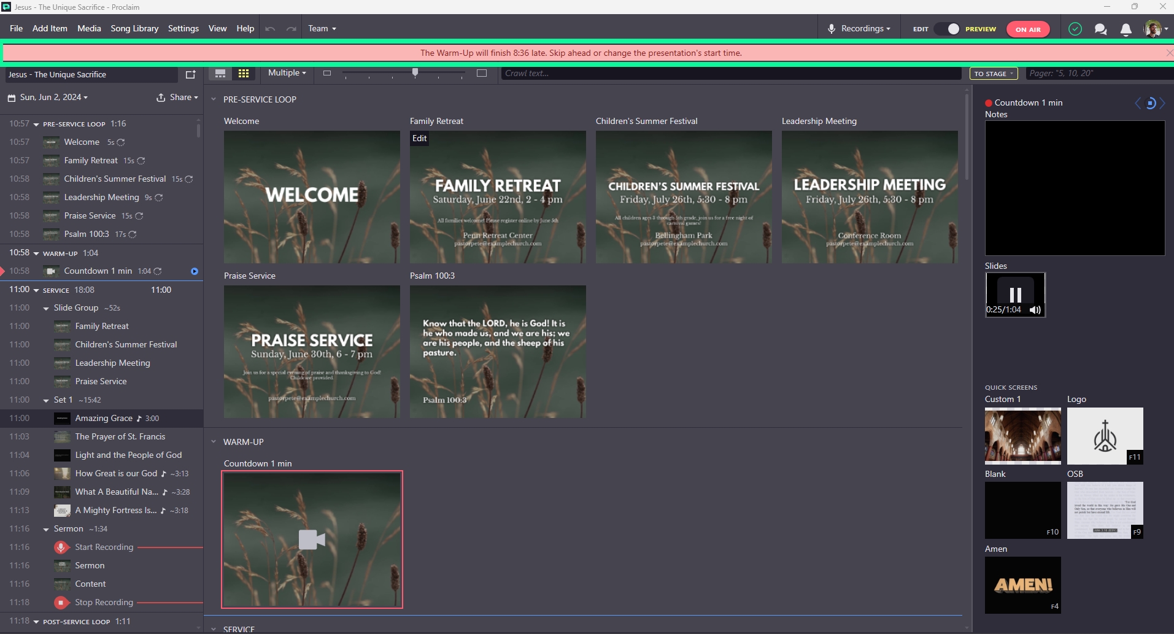Collapse the Slide Group item
This screenshot has width=1174, height=634.
pyautogui.click(x=46, y=309)
